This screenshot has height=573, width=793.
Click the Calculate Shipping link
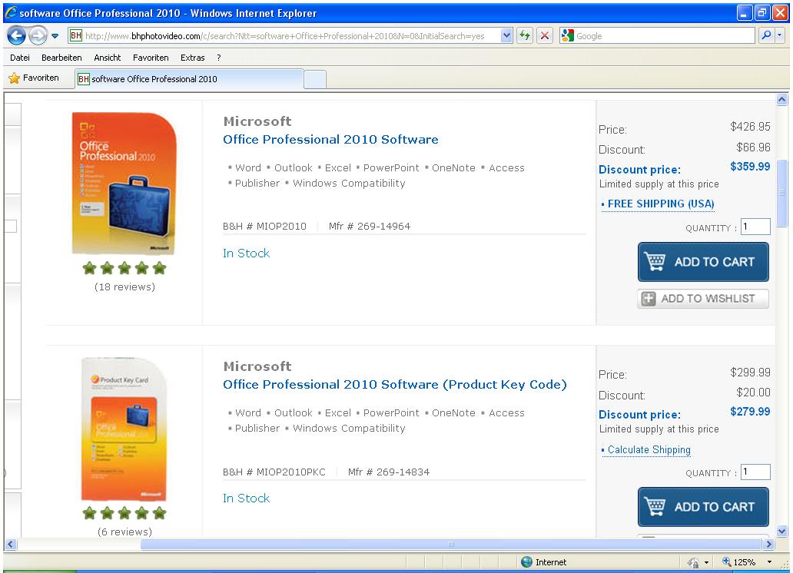(649, 449)
